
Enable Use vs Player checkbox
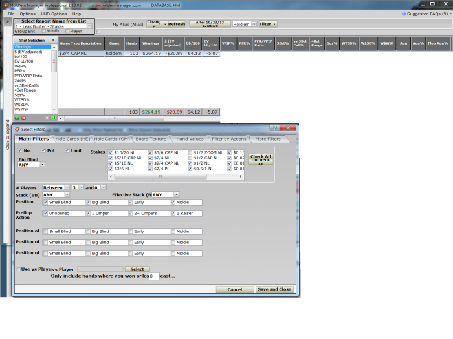[x=19, y=269]
